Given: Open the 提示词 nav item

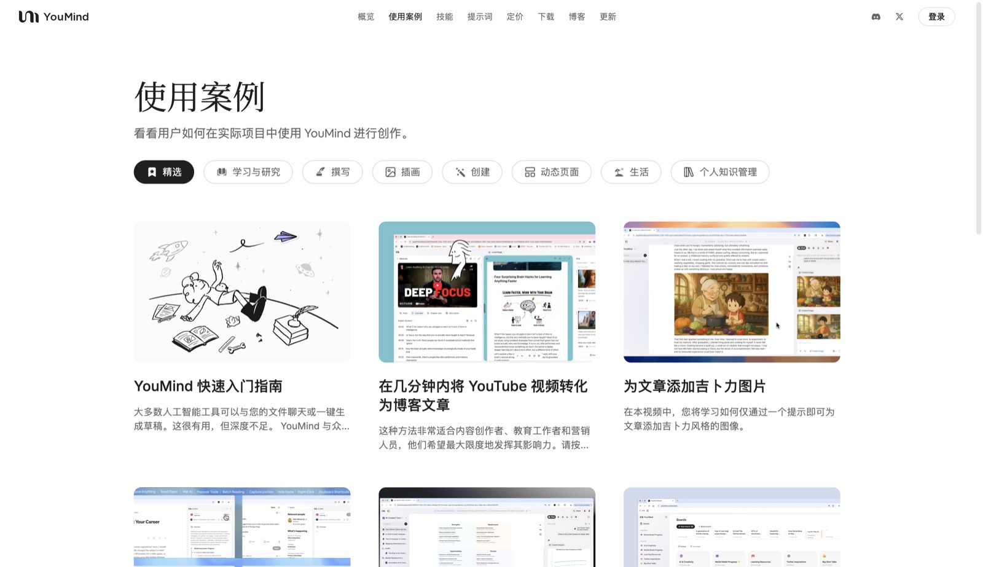Looking at the screenshot, I should click(480, 17).
